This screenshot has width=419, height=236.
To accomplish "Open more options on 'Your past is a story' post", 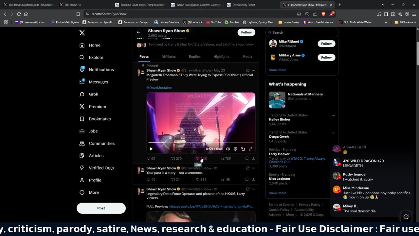I will click(253, 168).
